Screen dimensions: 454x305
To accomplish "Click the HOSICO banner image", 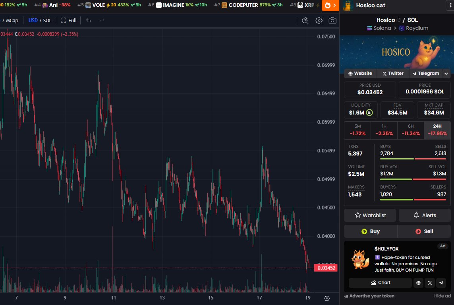I will click(397, 52).
